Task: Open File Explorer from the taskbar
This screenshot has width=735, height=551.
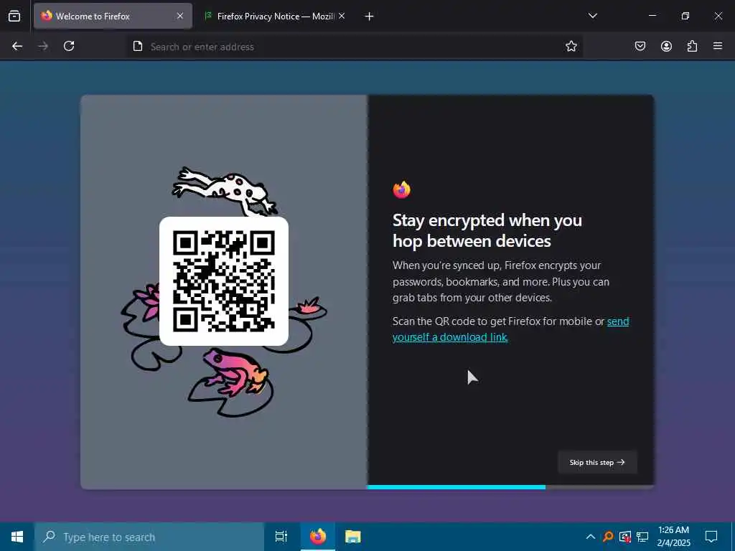Action: [352, 537]
